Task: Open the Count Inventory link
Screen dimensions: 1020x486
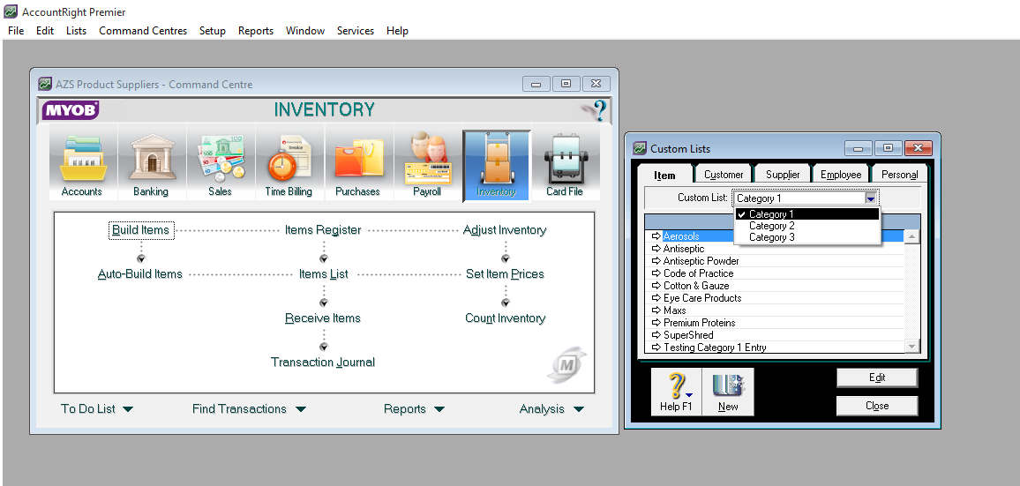Action: point(505,318)
